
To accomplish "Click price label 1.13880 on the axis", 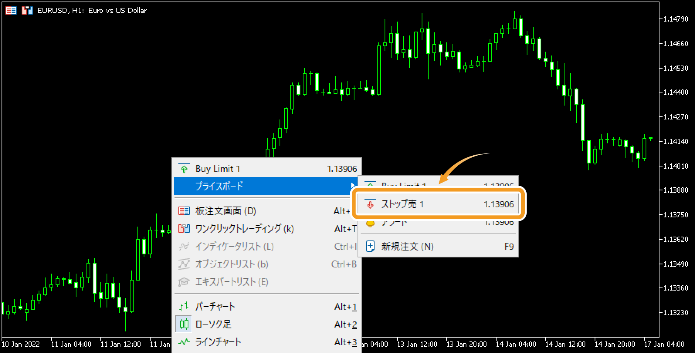I will 676,190.
